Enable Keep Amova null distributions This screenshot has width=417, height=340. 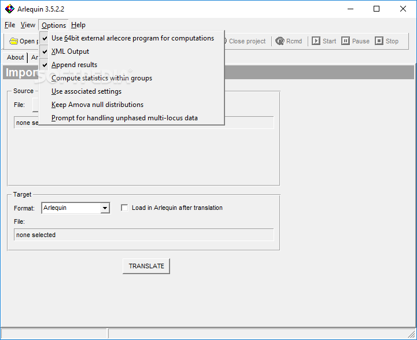132,105
